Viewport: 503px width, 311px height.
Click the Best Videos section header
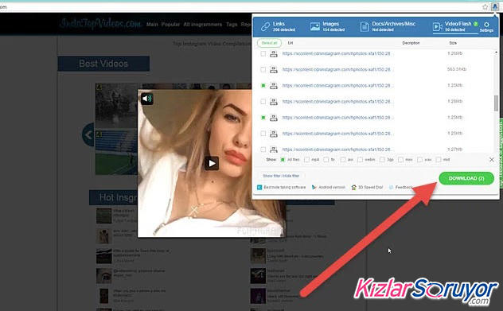tap(103, 64)
